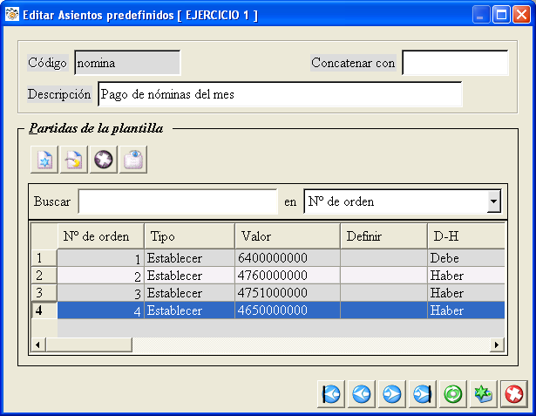Click the 'Nº de orden' column header
536x416 pixels.
click(x=100, y=236)
